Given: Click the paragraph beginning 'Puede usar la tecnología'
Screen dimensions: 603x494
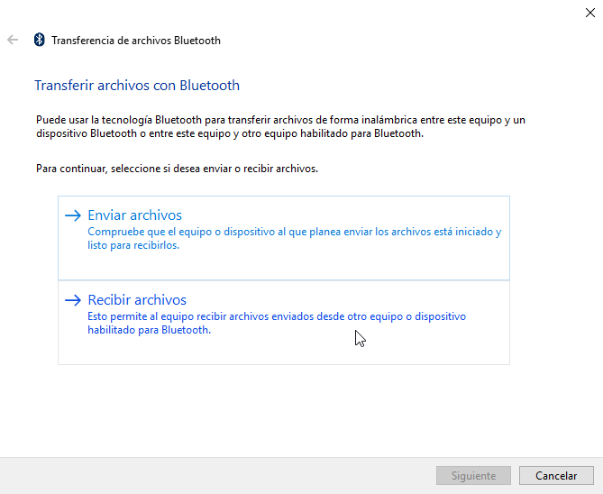Looking at the screenshot, I should click(x=280, y=126).
